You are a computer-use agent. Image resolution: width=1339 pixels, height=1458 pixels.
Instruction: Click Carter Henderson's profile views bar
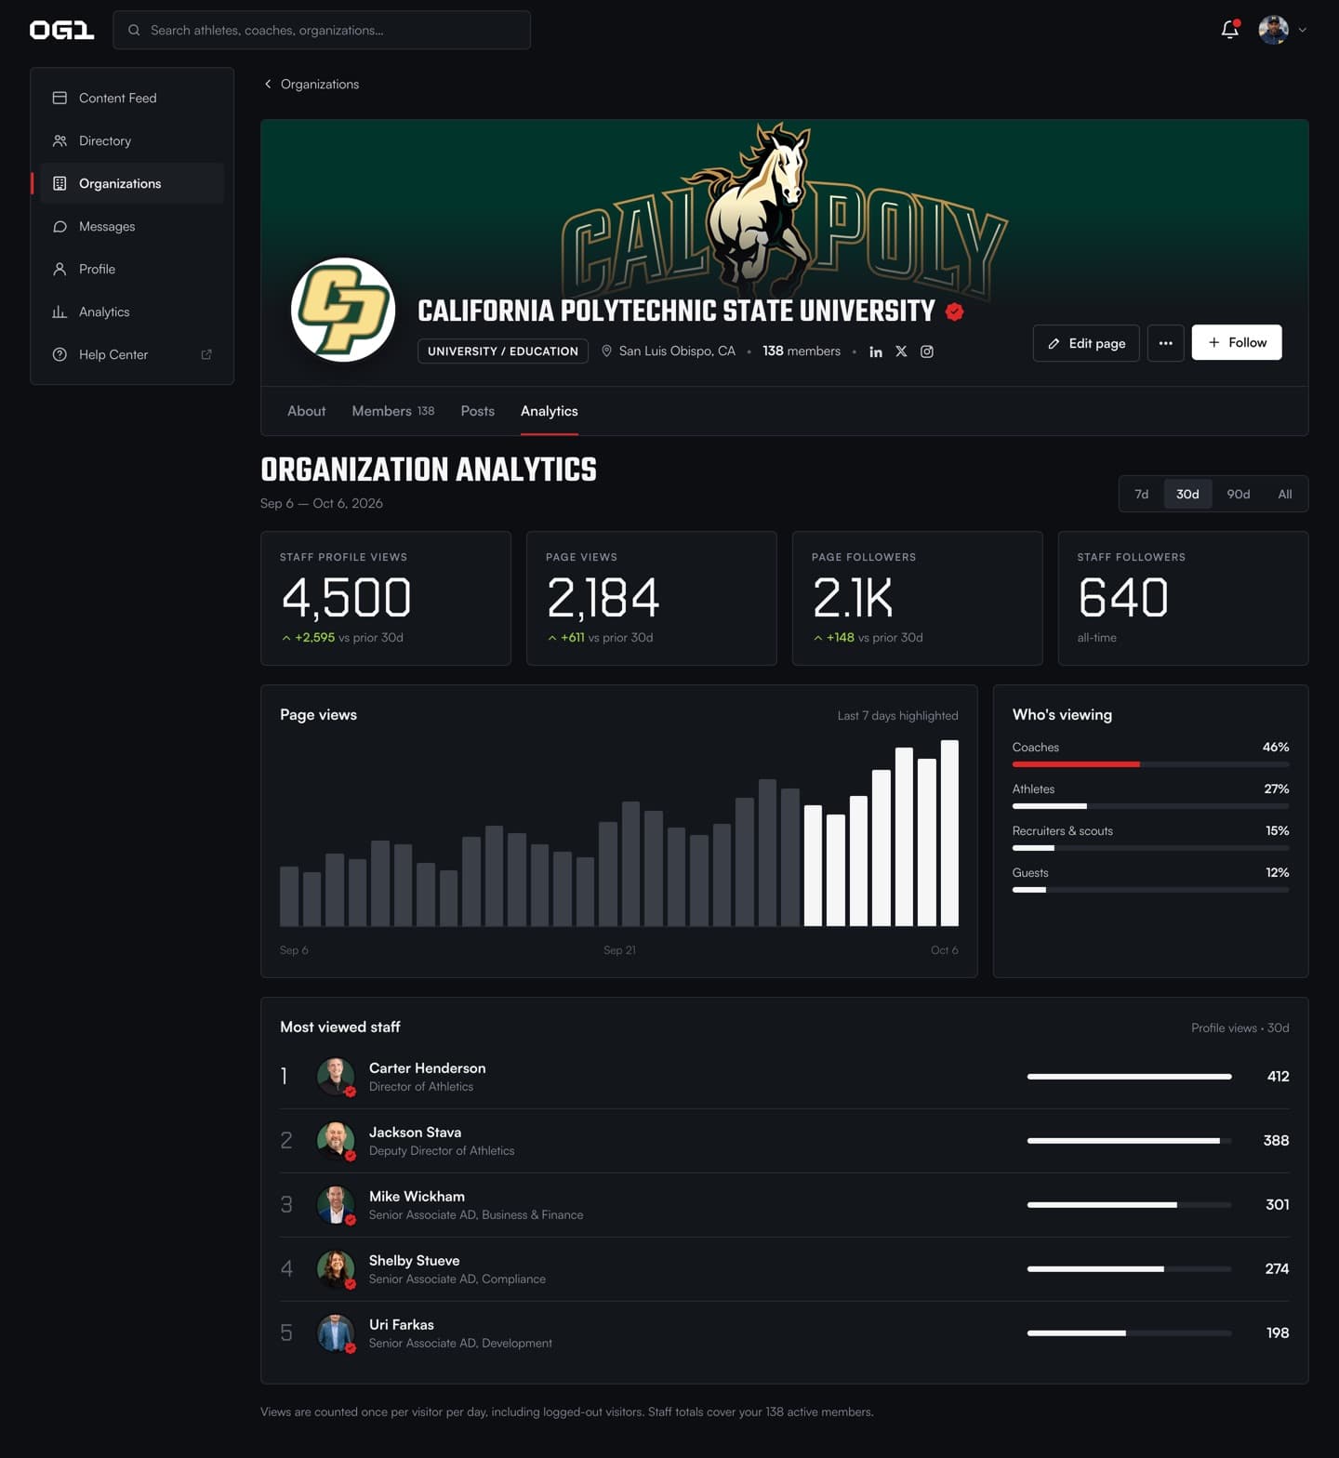pyautogui.click(x=1129, y=1077)
